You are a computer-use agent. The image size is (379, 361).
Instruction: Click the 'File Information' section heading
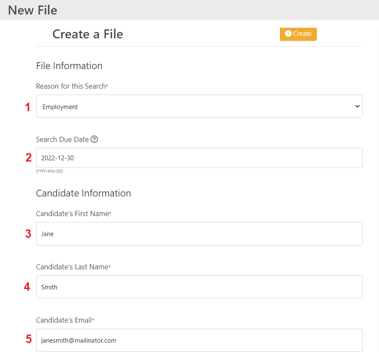tap(69, 66)
